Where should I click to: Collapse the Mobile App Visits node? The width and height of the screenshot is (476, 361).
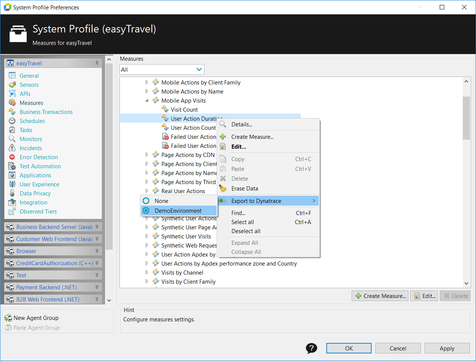tap(147, 100)
